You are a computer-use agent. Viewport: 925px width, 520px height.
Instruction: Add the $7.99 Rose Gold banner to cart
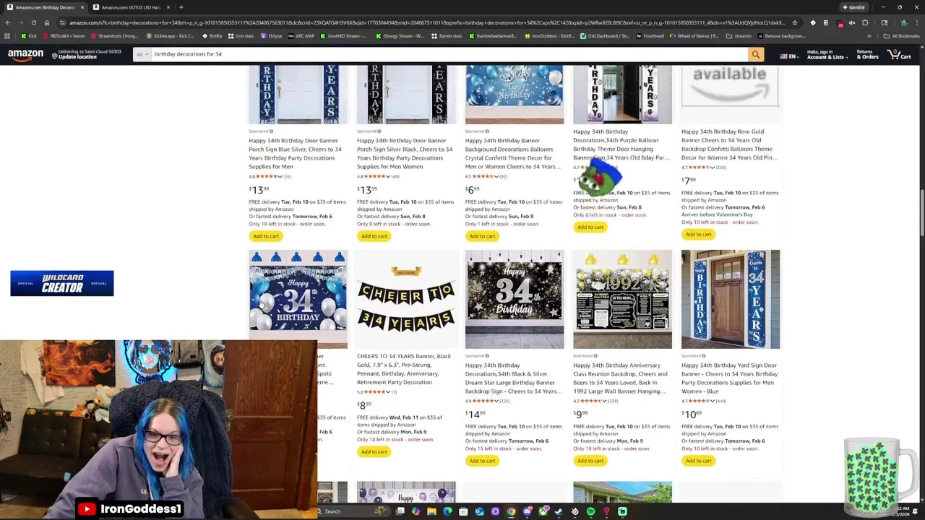(698, 235)
